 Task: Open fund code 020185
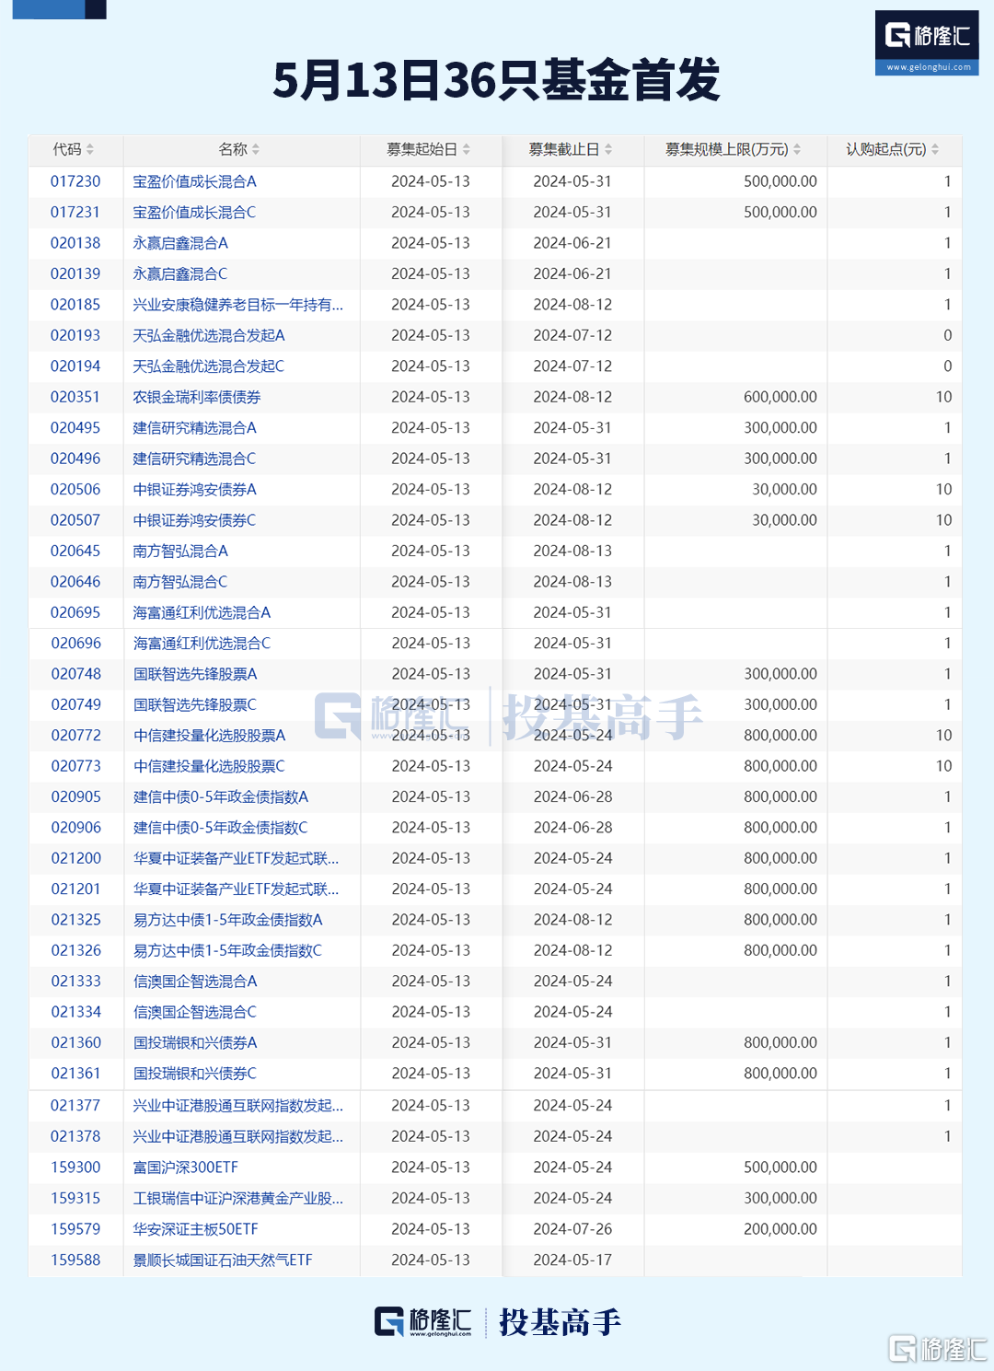75,305
